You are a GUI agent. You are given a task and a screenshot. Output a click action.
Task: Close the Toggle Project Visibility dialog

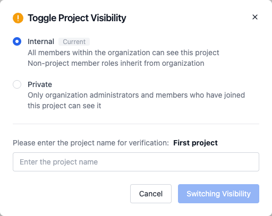tap(255, 17)
